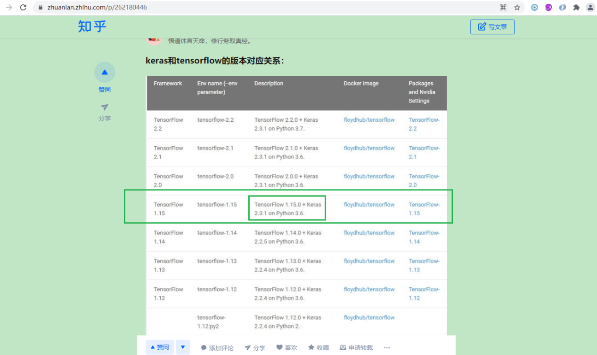Click the 写文章 button
Screen dimensions: 597x355
492,27
